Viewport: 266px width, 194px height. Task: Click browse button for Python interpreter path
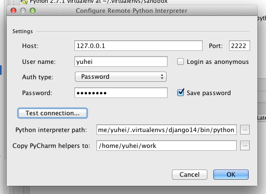(244, 130)
